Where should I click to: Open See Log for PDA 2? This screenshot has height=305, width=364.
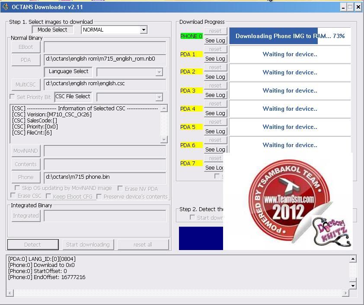215,77
